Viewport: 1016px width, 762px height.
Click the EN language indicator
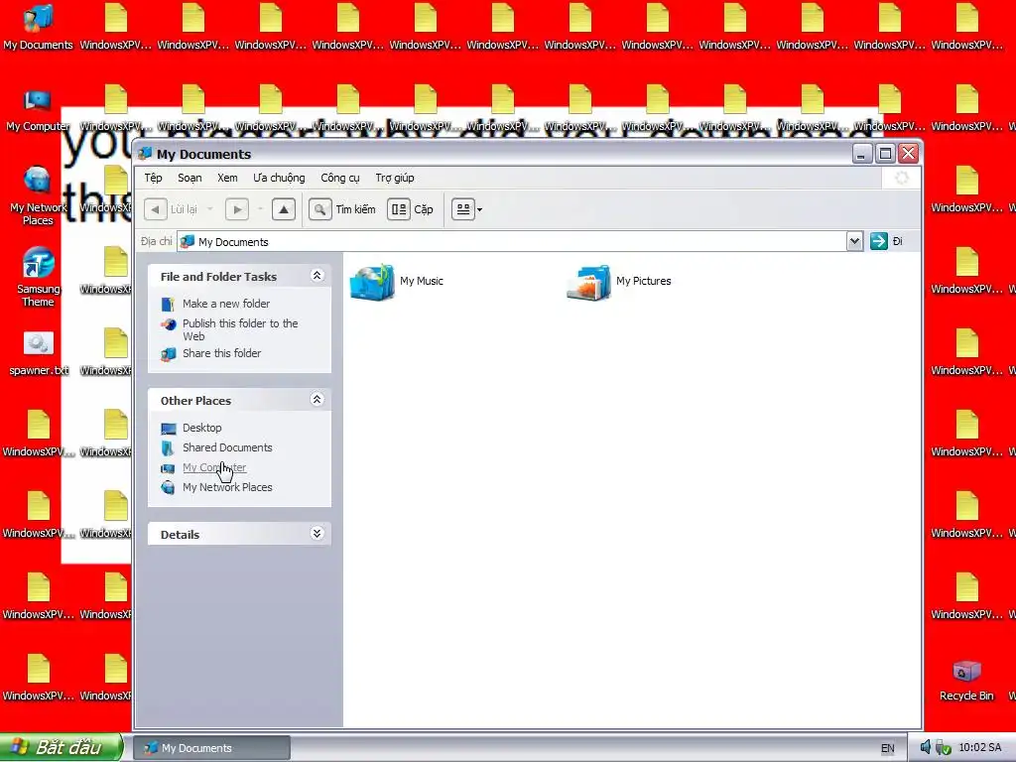coord(888,748)
